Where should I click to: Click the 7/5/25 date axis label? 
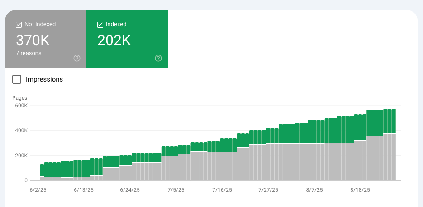click(x=176, y=190)
